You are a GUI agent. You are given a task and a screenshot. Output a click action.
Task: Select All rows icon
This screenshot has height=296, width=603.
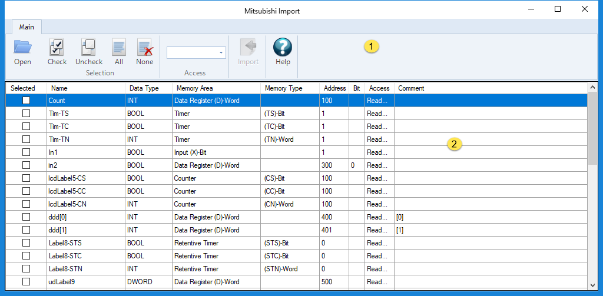[119, 48]
